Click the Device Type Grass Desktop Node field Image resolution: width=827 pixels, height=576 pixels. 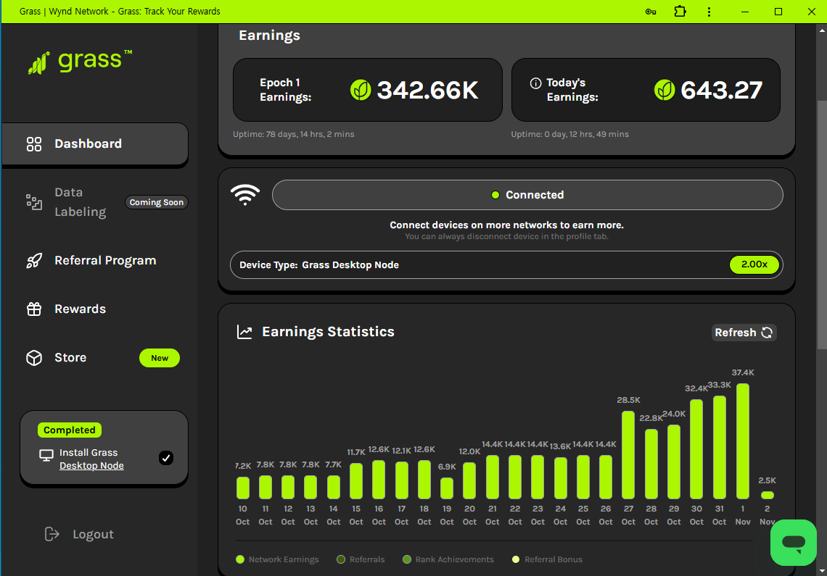click(x=506, y=264)
